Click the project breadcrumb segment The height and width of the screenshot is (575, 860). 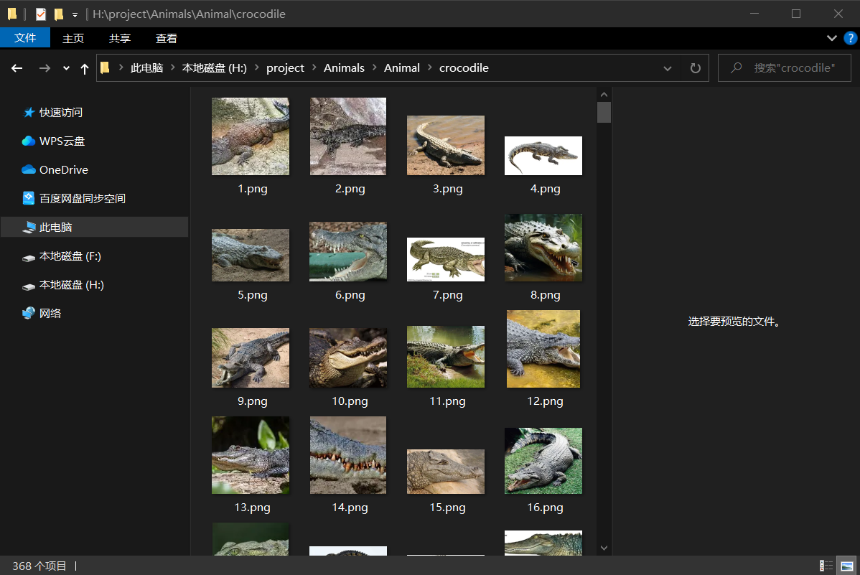click(x=285, y=68)
